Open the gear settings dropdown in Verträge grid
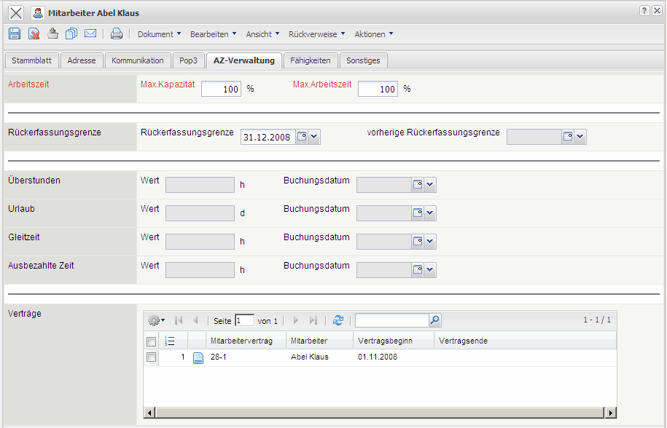667x428 pixels. point(156,320)
